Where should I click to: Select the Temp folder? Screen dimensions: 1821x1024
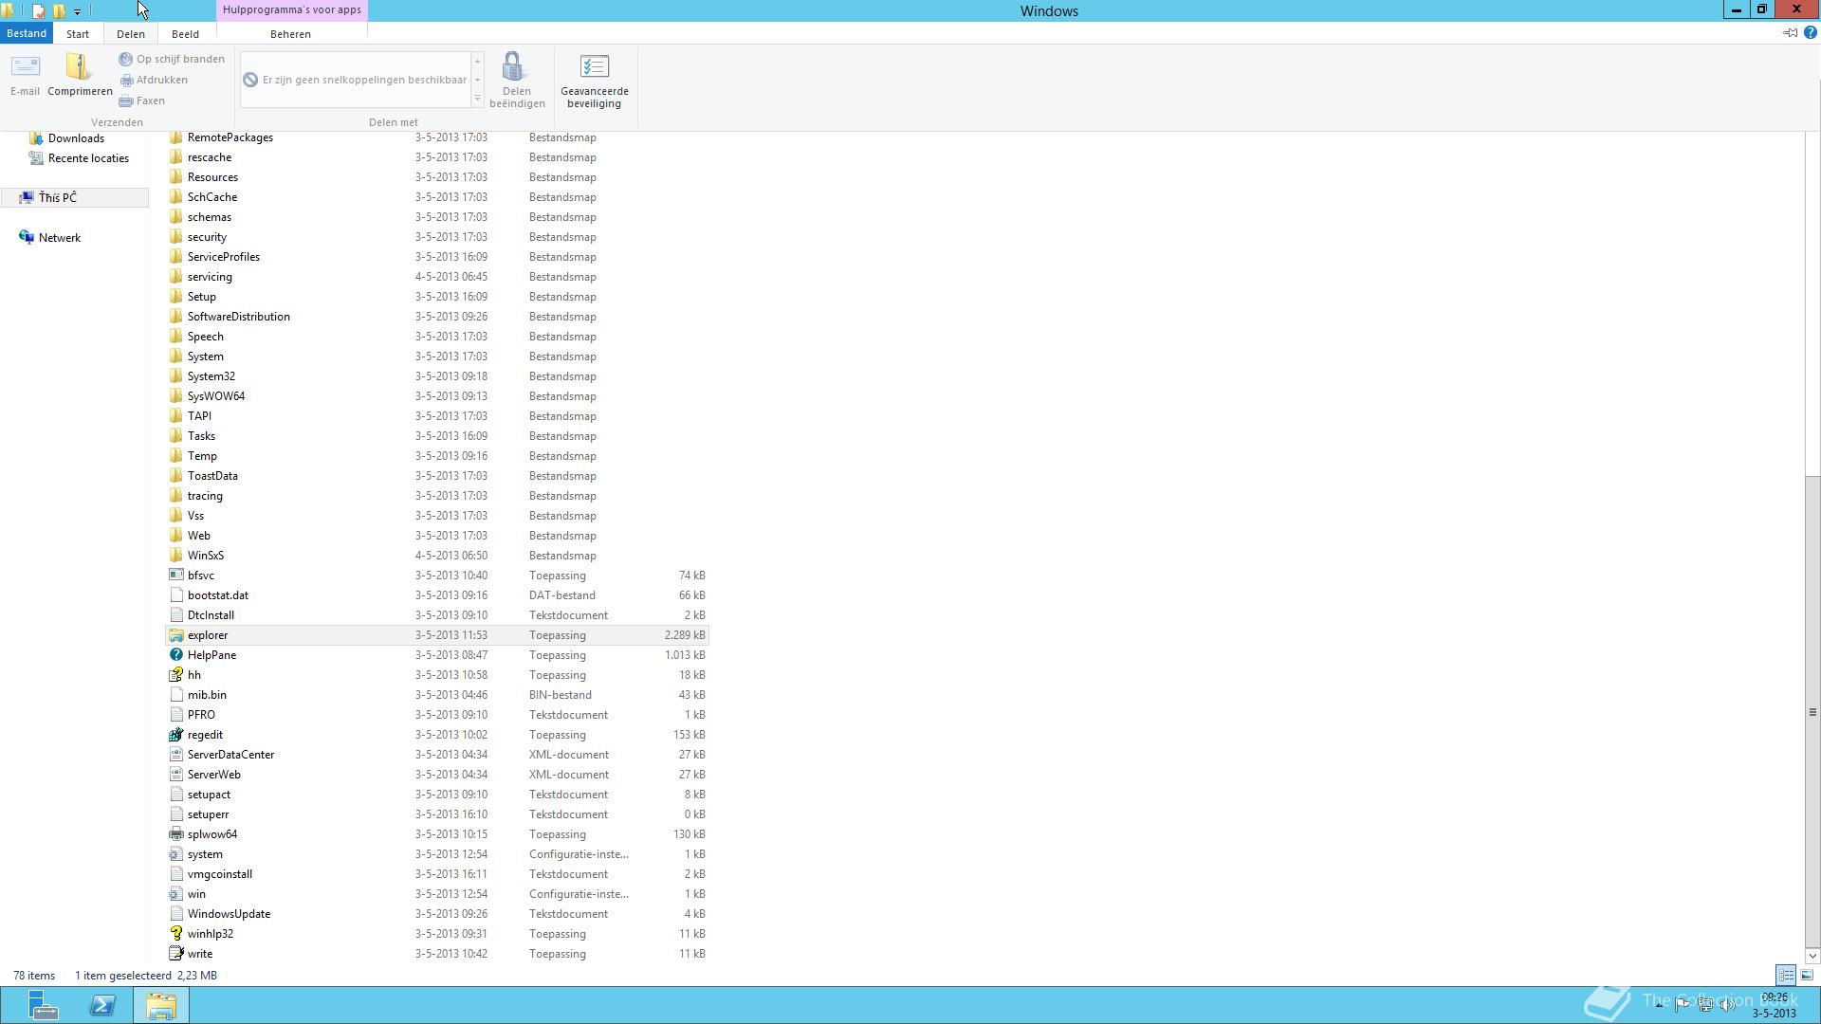point(437,456)
